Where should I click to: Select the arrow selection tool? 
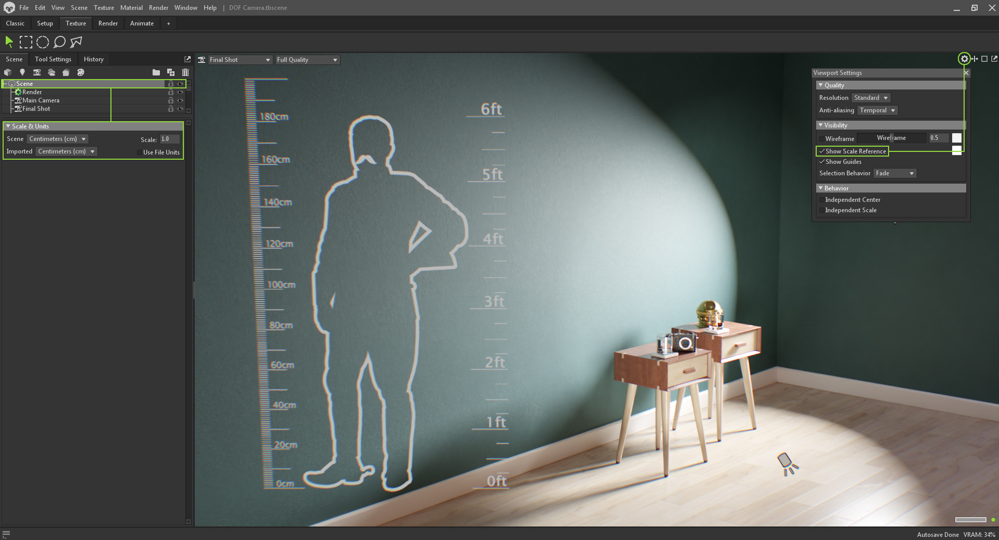tap(9, 42)
